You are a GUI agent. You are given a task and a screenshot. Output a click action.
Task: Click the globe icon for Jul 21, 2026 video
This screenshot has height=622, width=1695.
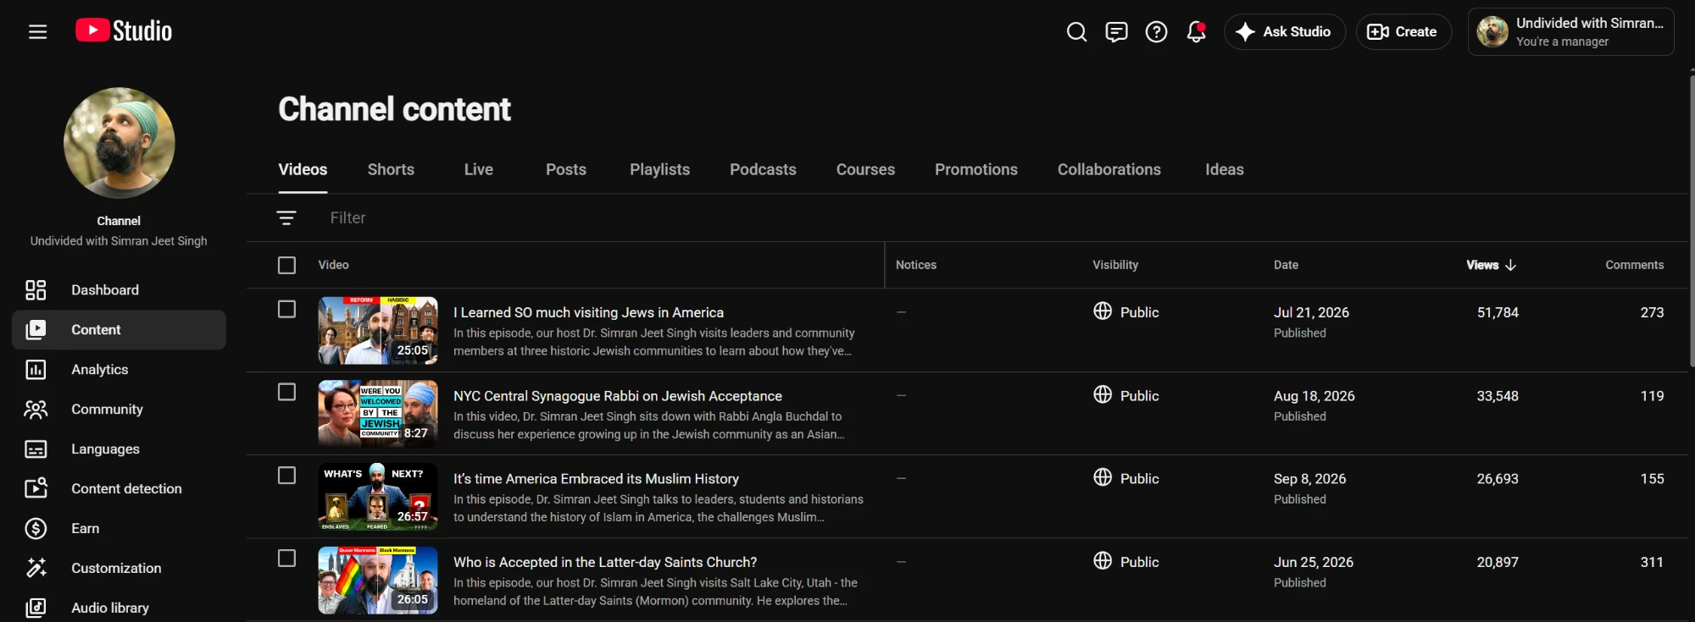pyautogui.click(x=1103, y=311)
